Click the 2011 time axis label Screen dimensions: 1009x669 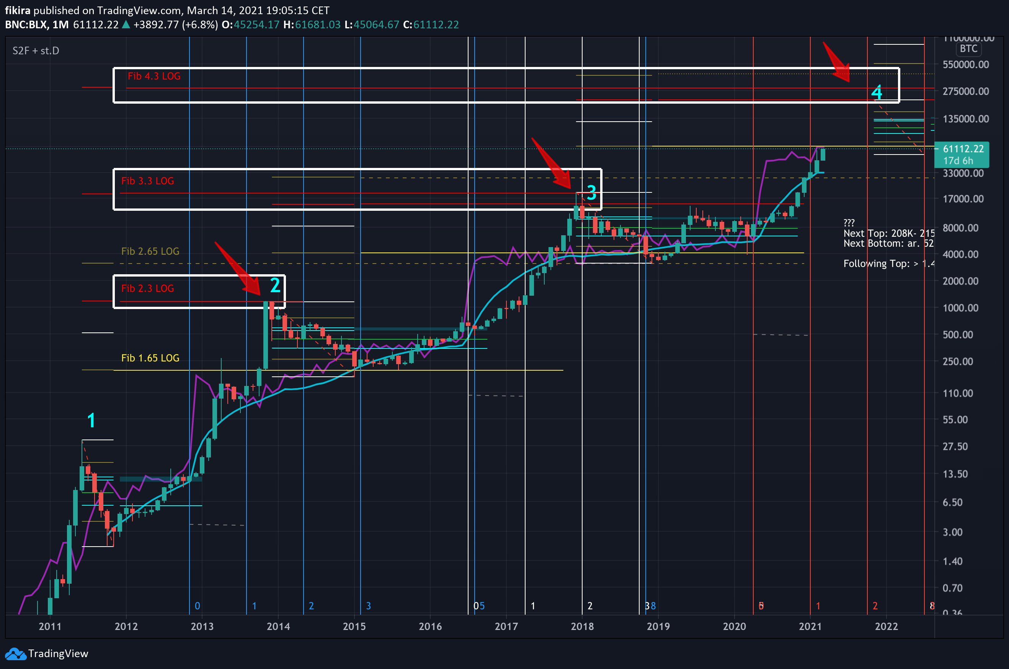[50, 626]
